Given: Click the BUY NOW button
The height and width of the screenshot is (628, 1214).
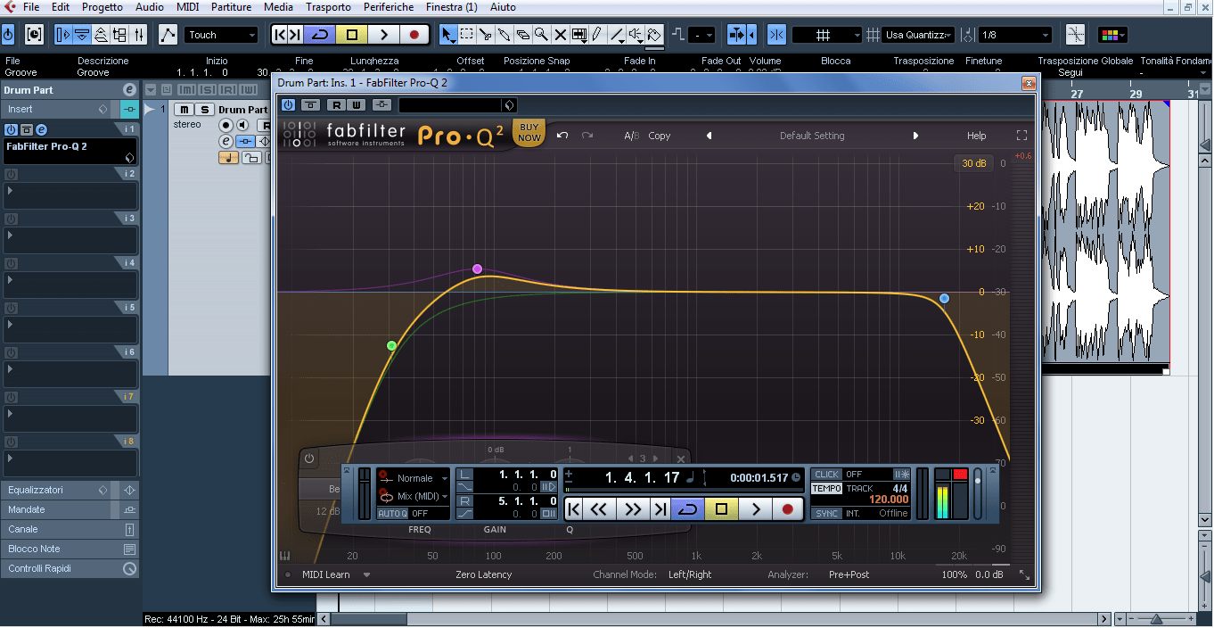Looking at the screenshot, I should click(529, 133).
